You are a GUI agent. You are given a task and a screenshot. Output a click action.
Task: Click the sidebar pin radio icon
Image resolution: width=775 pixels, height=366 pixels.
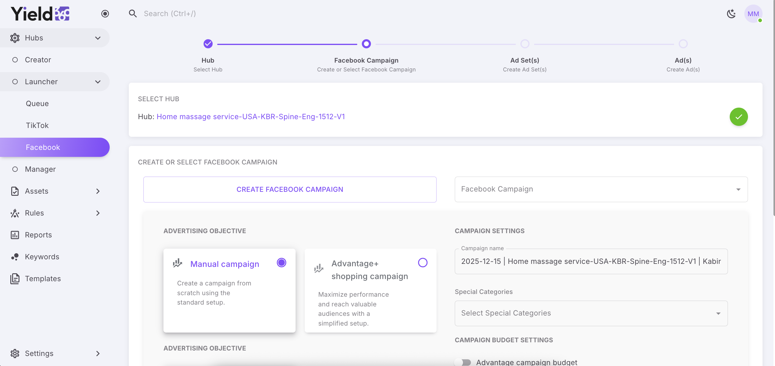(105, 14)
